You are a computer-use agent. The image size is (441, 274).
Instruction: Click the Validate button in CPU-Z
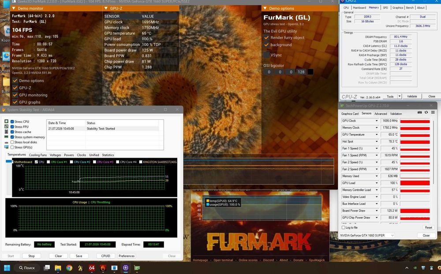[x=412, y=96]
